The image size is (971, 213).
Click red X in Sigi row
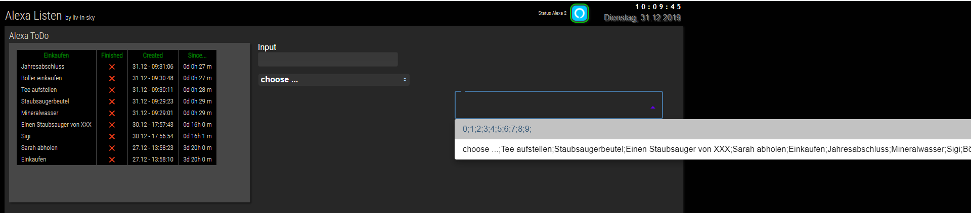[112, 136]
